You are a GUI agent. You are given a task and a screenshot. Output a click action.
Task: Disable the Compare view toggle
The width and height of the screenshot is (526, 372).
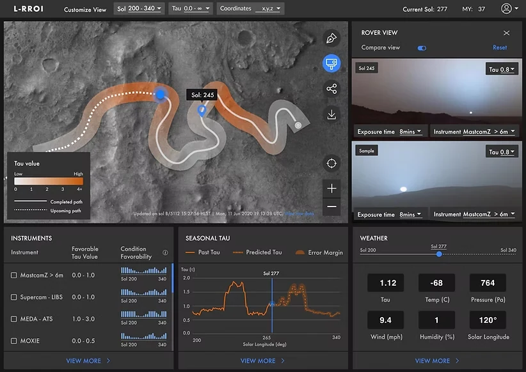[x=422, y=48]
